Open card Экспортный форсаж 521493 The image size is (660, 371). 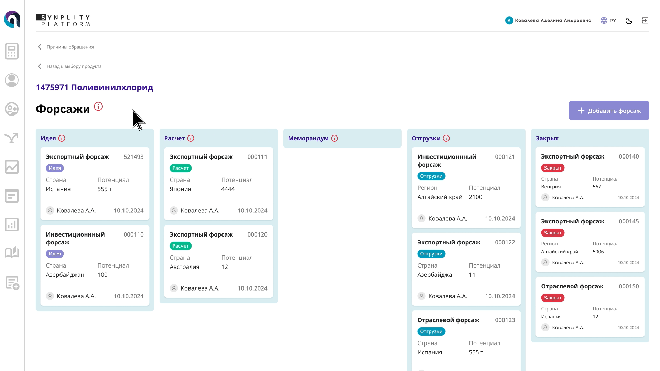point(95,183)
